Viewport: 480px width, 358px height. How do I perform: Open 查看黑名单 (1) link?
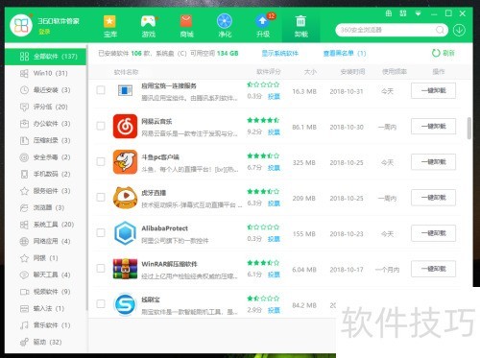click(345, 53)
